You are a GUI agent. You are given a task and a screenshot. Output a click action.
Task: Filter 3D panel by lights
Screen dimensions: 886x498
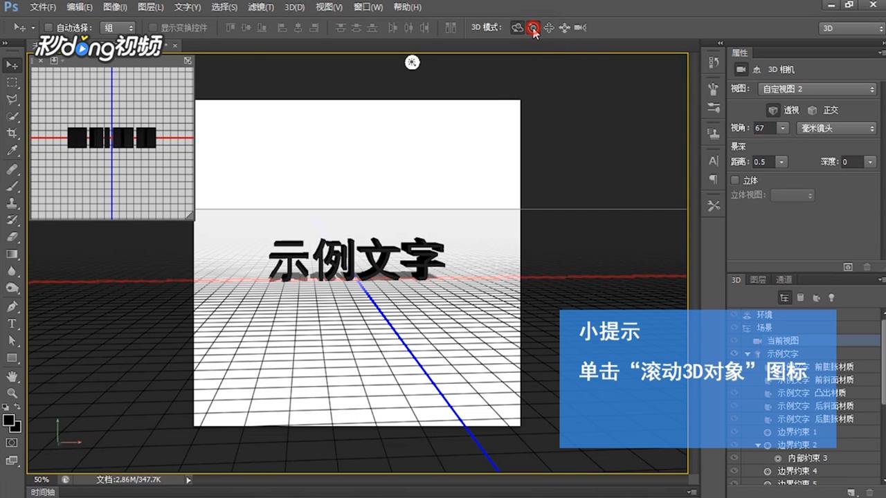click(831, 297)
